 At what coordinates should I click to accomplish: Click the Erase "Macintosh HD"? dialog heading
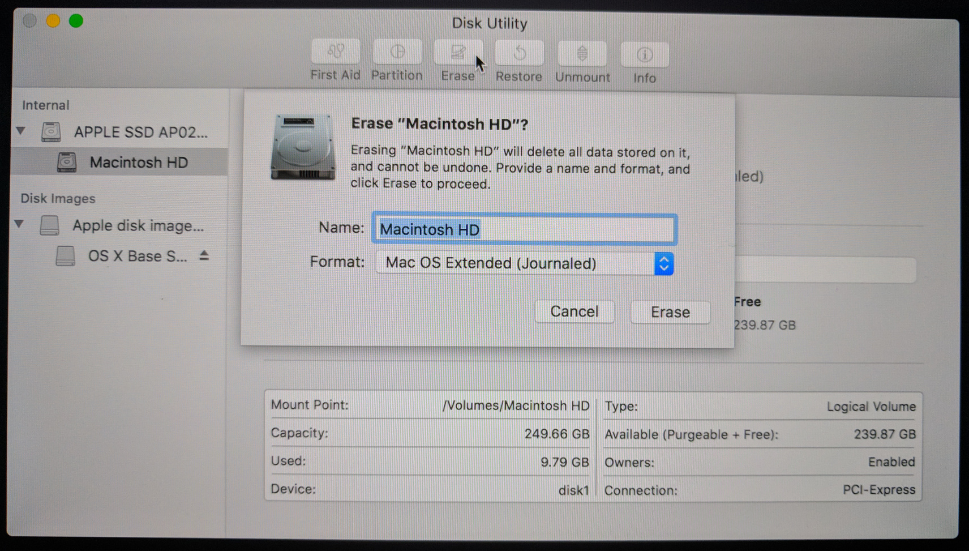[x=440, y=123]
